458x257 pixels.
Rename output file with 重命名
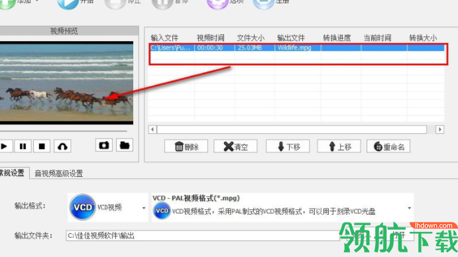click(x=388, y=146)
